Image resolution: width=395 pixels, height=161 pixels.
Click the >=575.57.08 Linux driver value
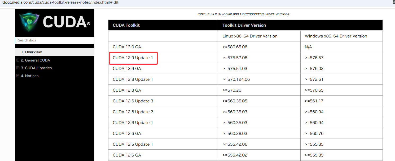point(235,58)
